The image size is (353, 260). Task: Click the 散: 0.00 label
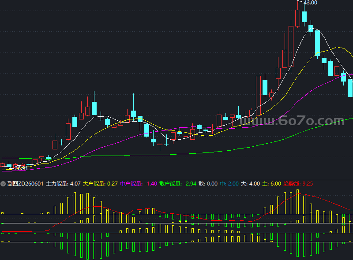[208, 184]
